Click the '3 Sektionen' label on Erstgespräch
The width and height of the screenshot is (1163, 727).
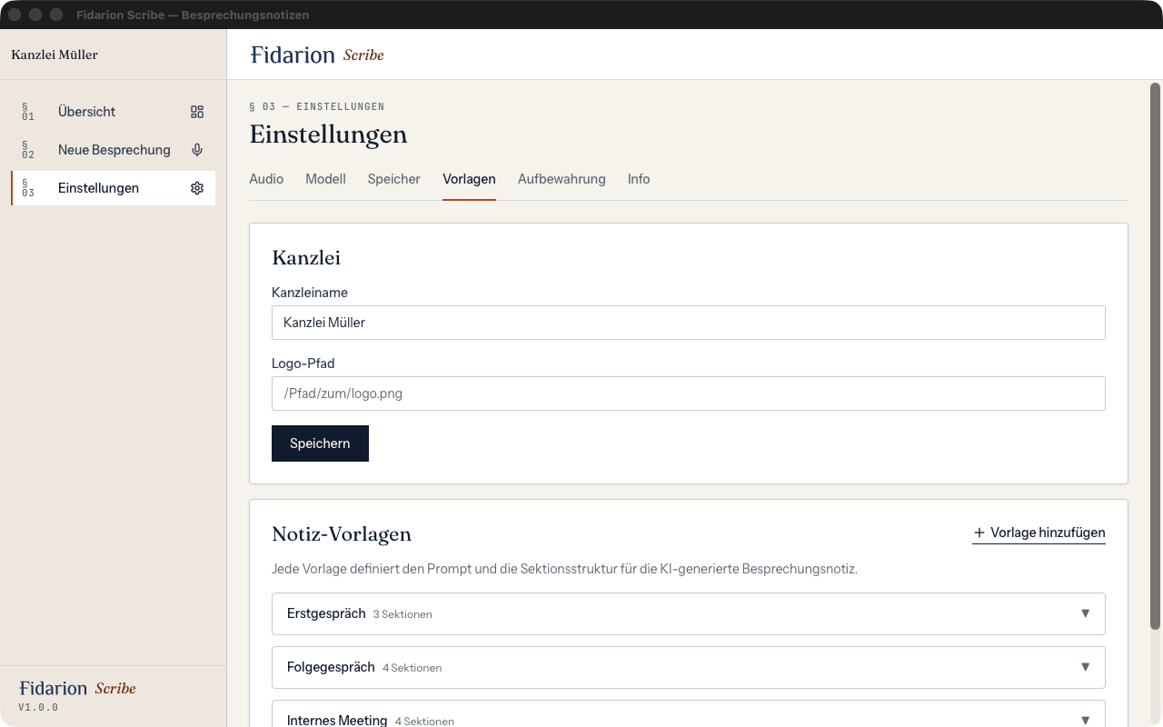[403, 614]
